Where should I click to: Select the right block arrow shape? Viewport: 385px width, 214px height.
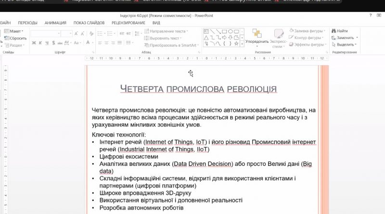[x=224, y=38]
